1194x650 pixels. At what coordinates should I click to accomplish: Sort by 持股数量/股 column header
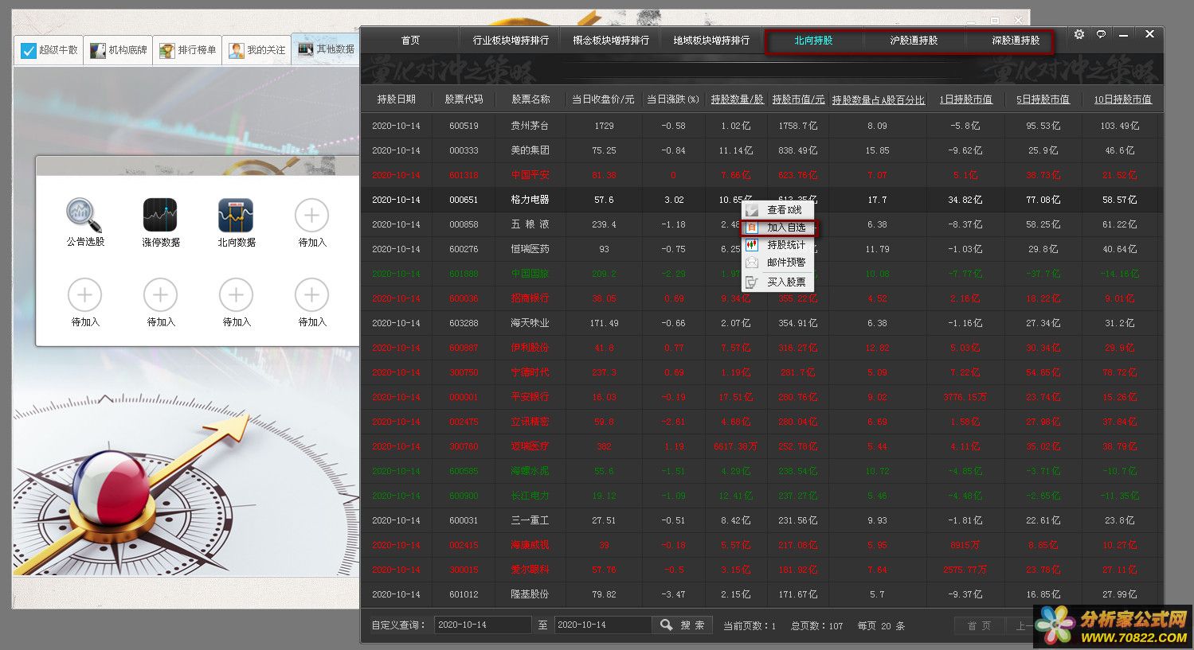(737, 99)
